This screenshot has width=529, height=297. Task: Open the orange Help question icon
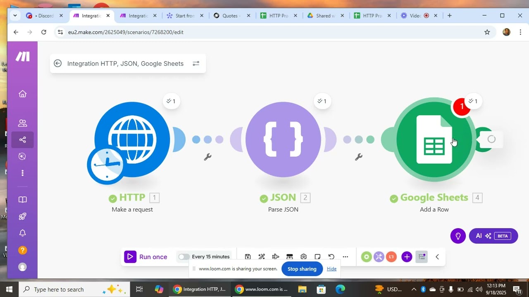click(23, 250)
